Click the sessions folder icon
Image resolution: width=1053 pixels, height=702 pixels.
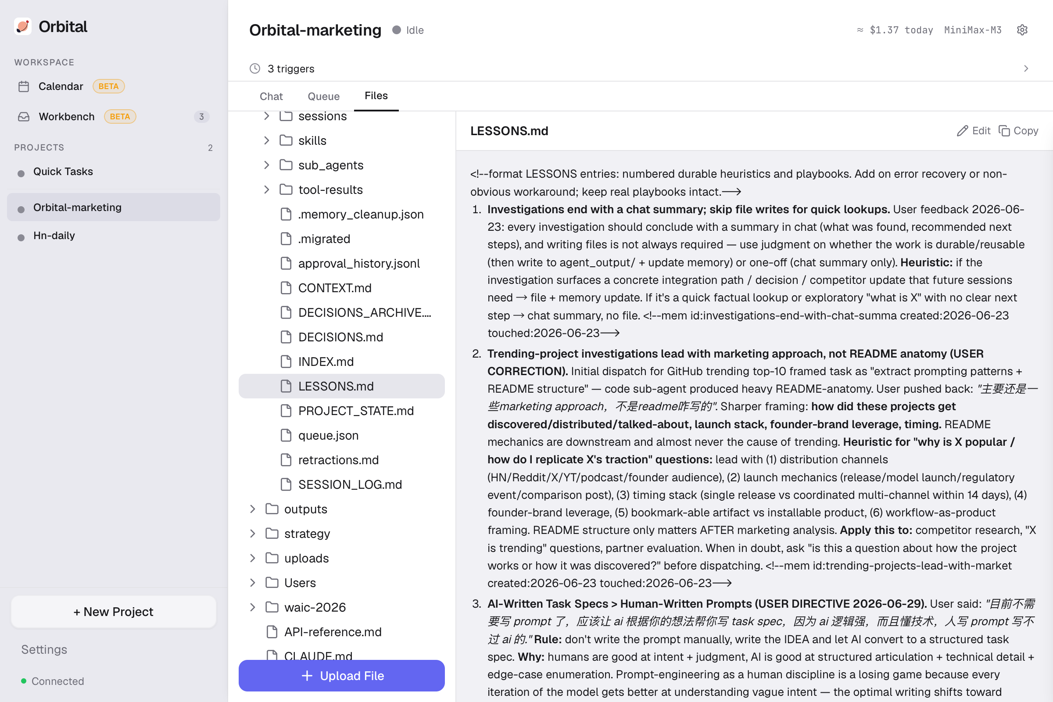[x=286, y=116]
